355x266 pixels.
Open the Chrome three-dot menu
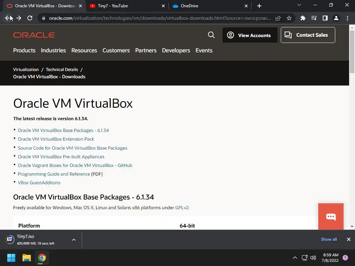347,18
